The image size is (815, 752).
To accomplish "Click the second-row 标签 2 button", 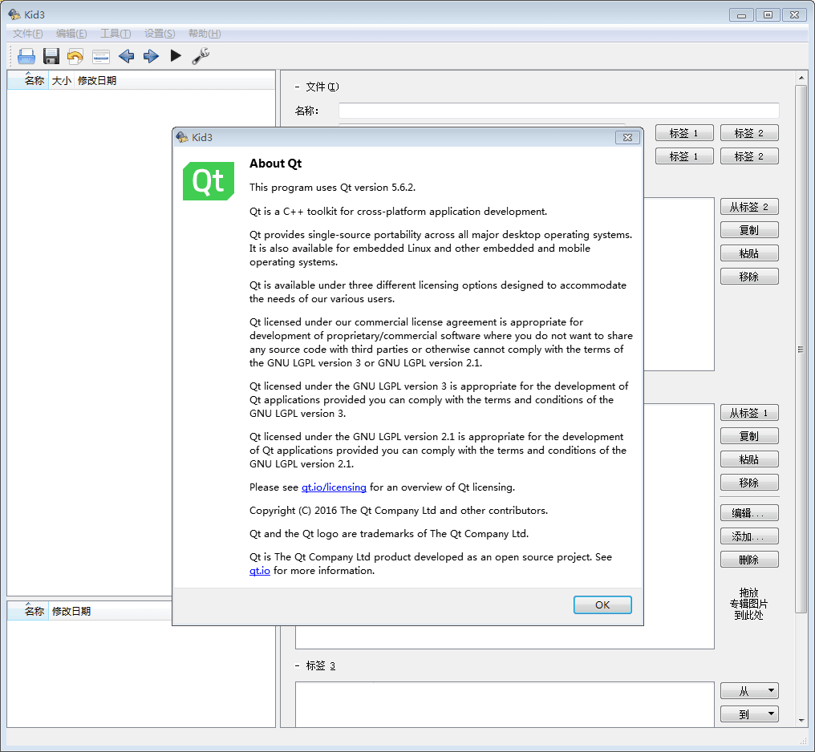I will click(x=749, y=156).
